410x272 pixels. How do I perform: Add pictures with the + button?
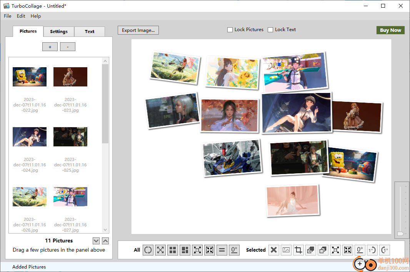coord(50,47)
